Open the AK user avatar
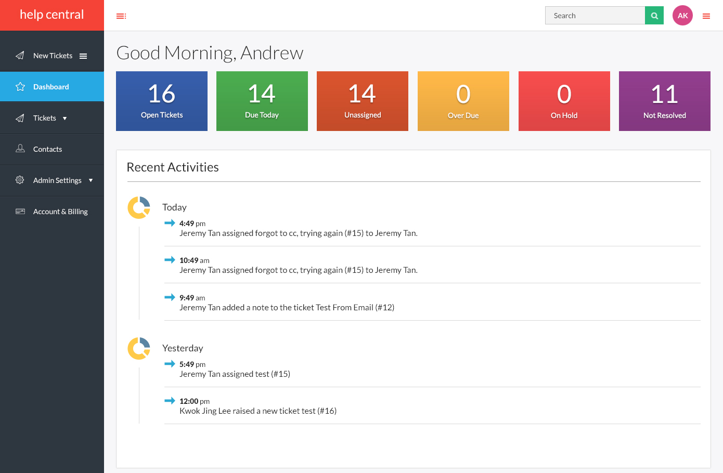The height and width of the screenshot is (473, 723). coord(682,16)
